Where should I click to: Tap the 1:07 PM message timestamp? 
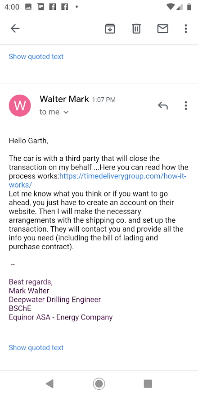[103, 100]
